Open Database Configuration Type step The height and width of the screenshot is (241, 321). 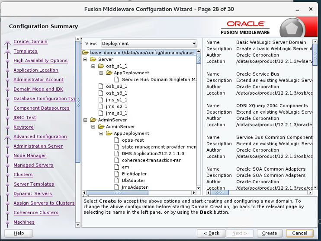click(x=45, y=98)
